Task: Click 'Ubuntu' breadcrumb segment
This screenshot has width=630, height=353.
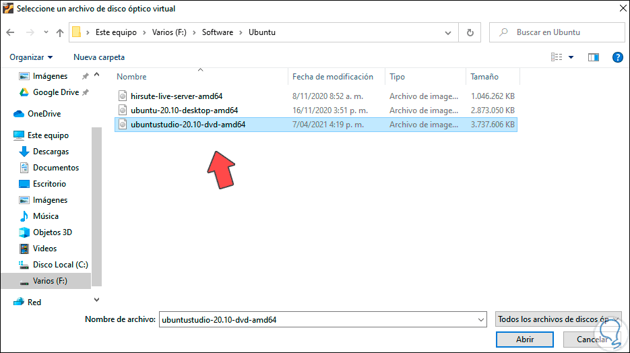Action: click(x=262, y=32)
